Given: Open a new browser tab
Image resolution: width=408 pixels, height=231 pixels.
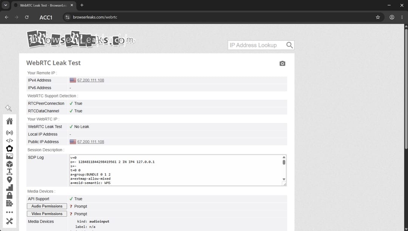Looking at the screenshot, I should (82, 5).
